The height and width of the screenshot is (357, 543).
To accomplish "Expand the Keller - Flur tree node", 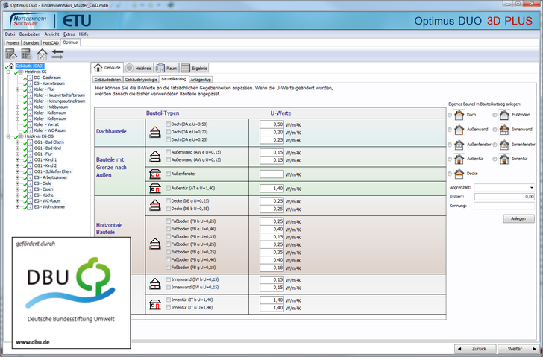I will pyautogui.click(x=17, y=89).
